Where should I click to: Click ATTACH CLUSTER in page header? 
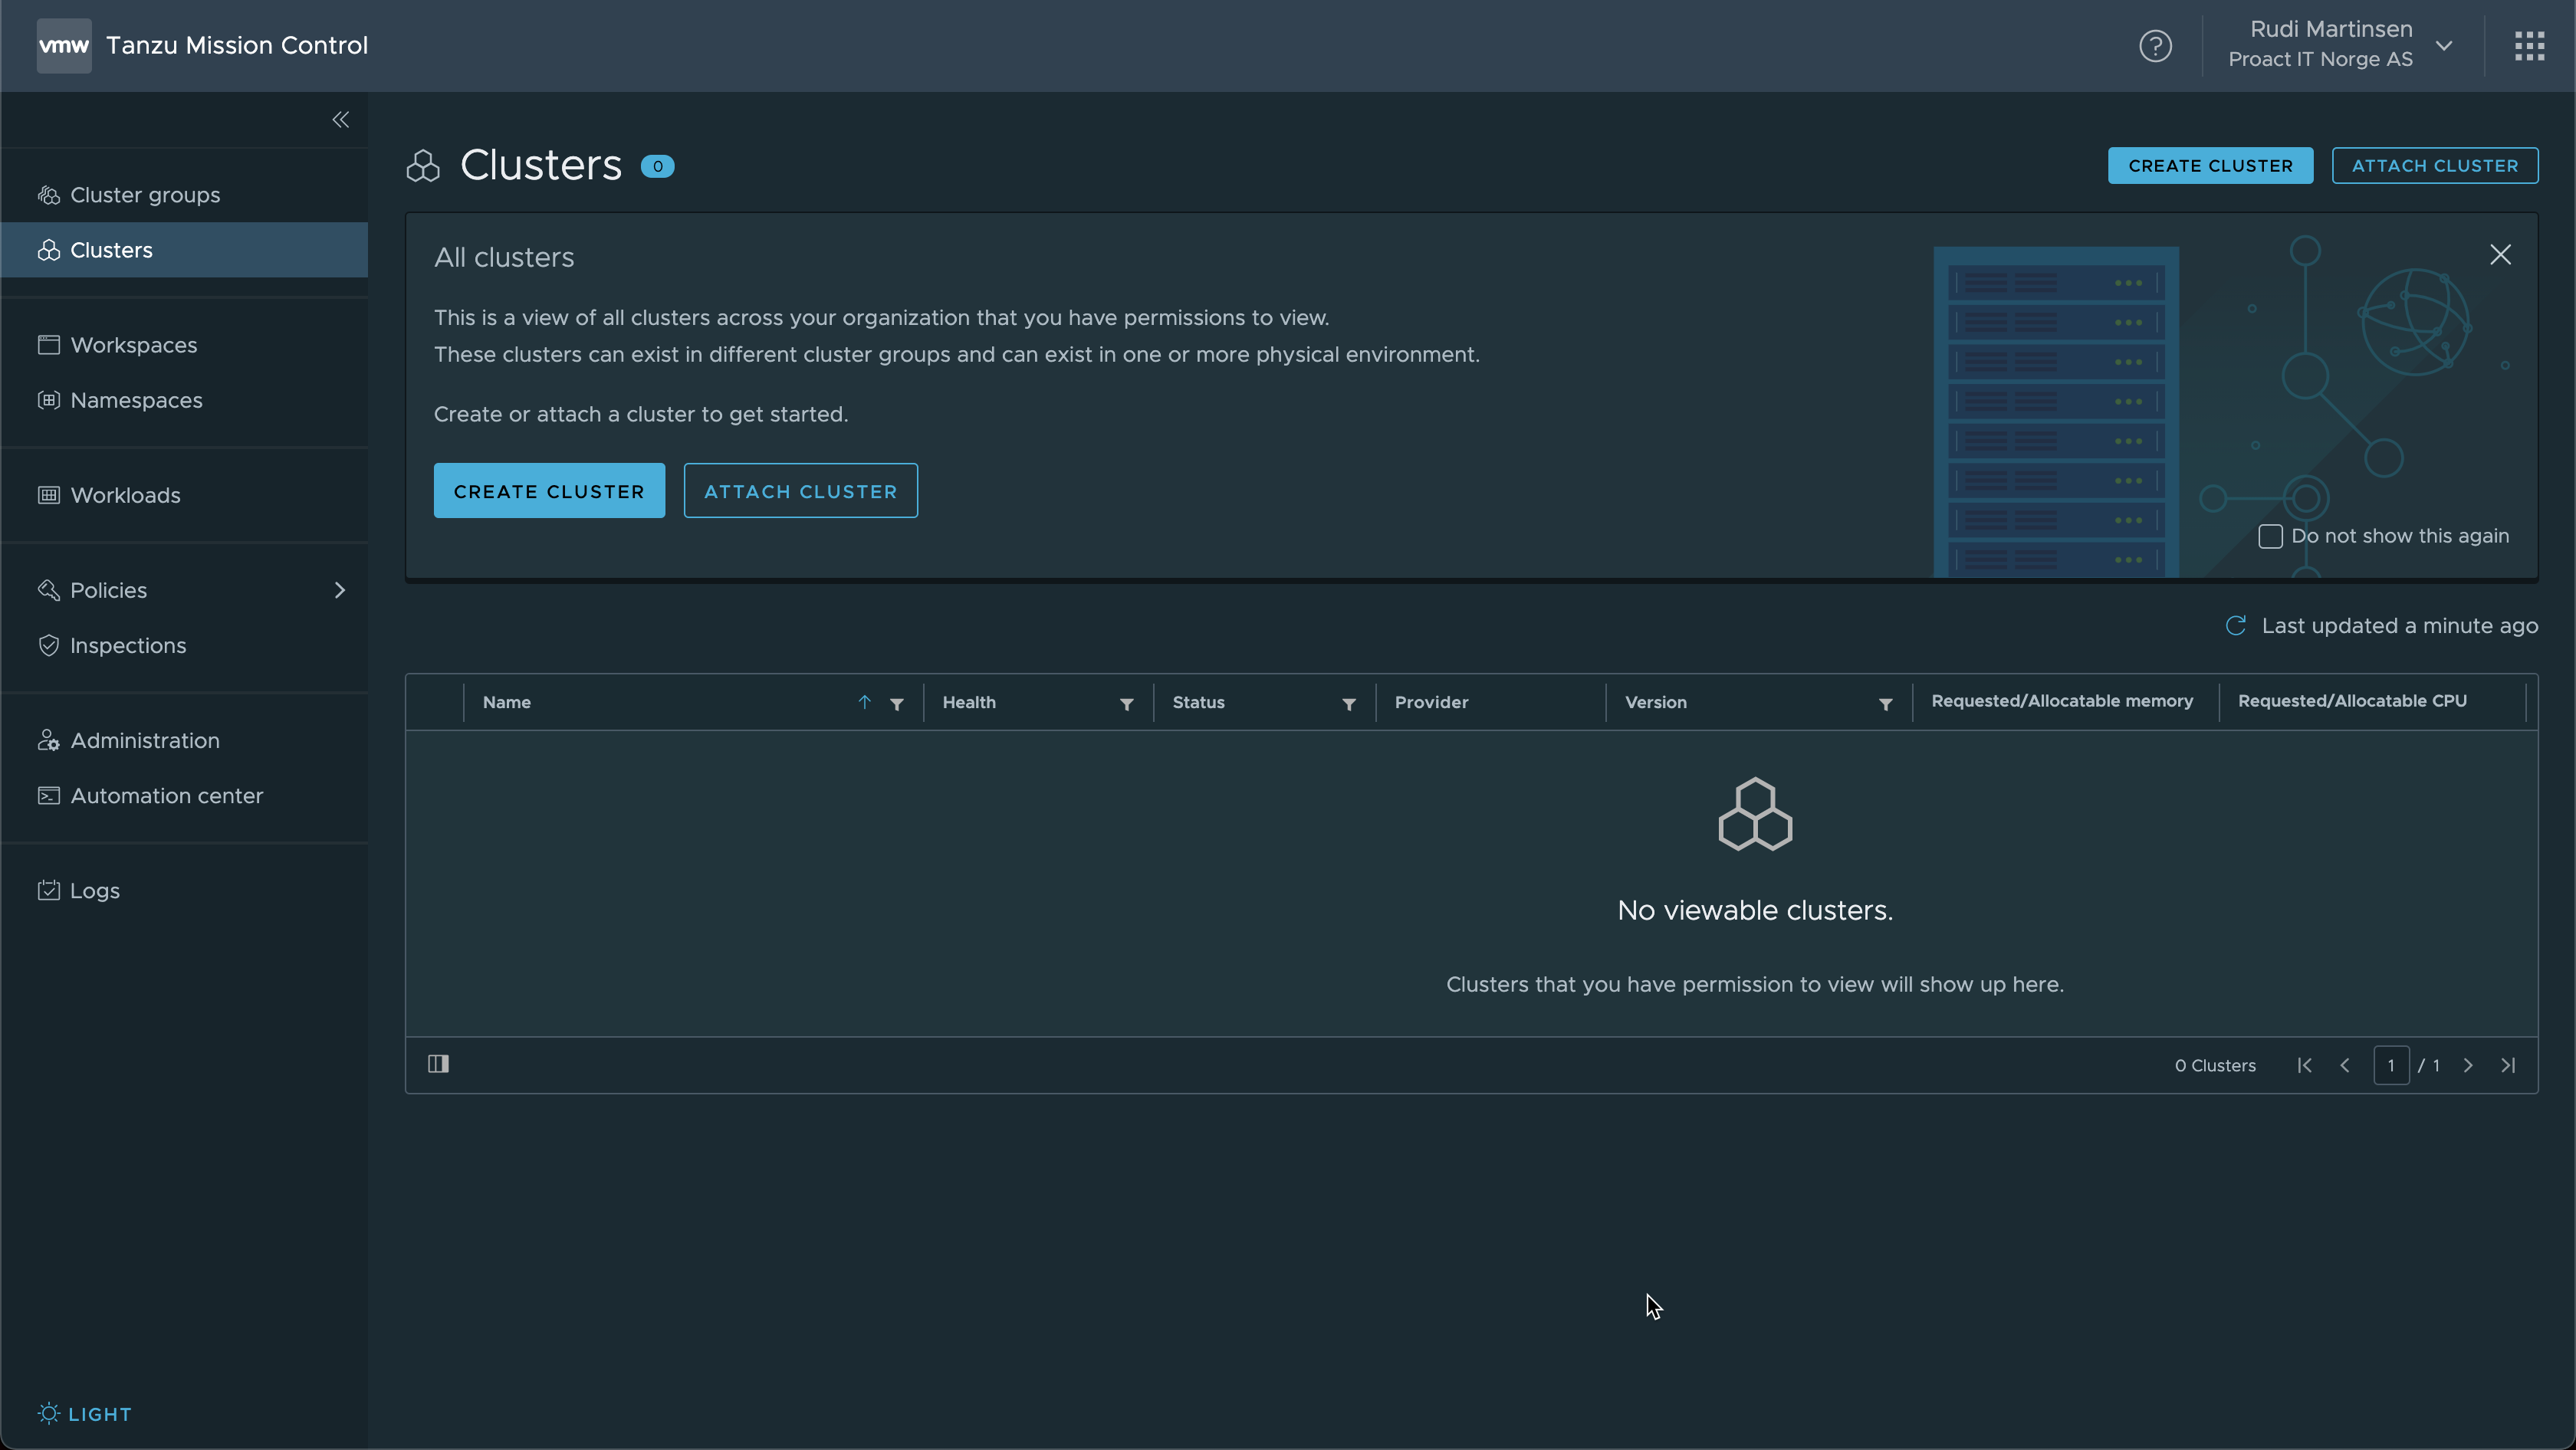[2434, 166]
